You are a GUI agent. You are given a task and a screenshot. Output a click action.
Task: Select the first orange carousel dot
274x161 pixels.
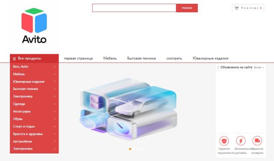click(130, 149)
